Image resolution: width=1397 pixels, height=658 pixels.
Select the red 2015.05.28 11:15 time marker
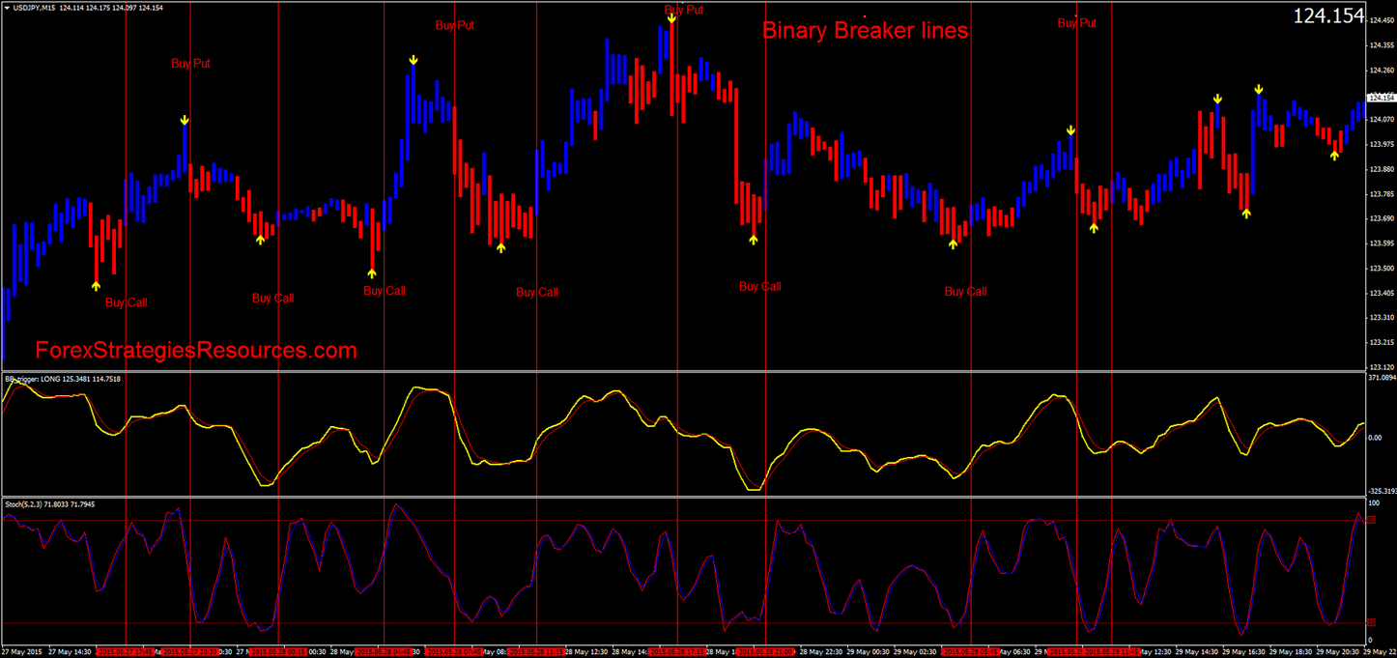(x=536, y=652)
